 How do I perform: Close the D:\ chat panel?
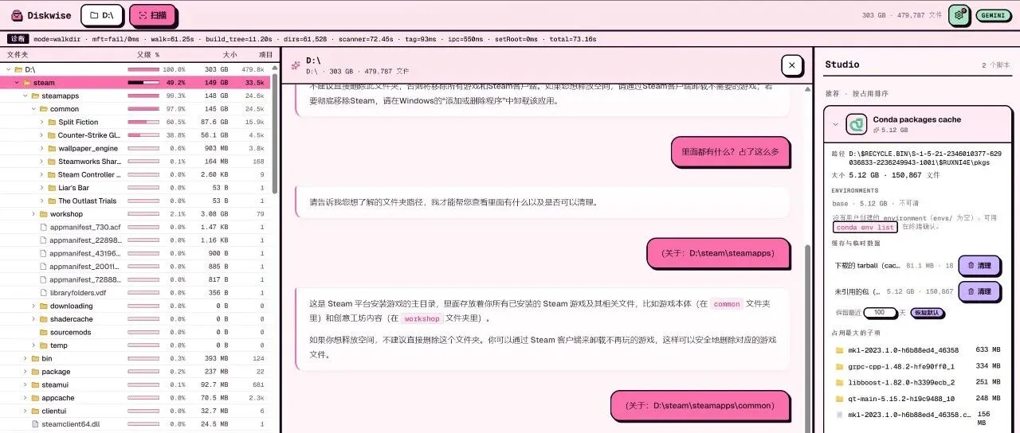[790, 65]
